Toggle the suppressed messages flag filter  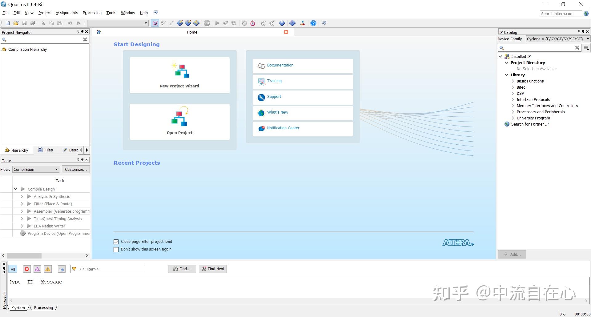pyautogui.click(x=62, y=269)
